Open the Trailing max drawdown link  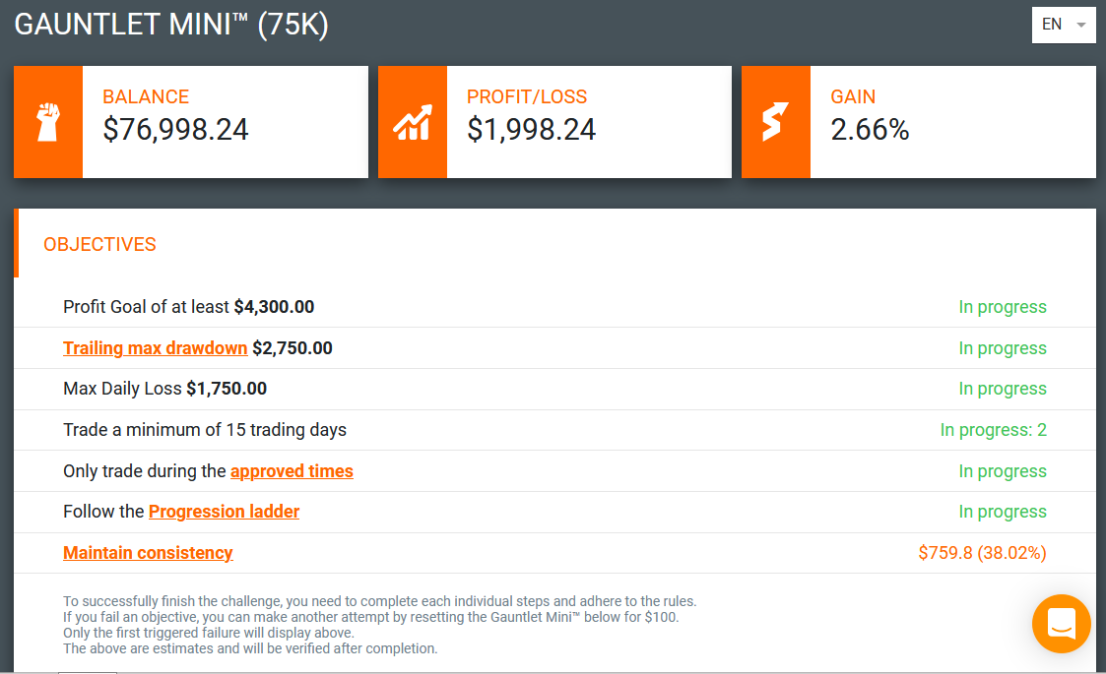(x=156, y=348)
